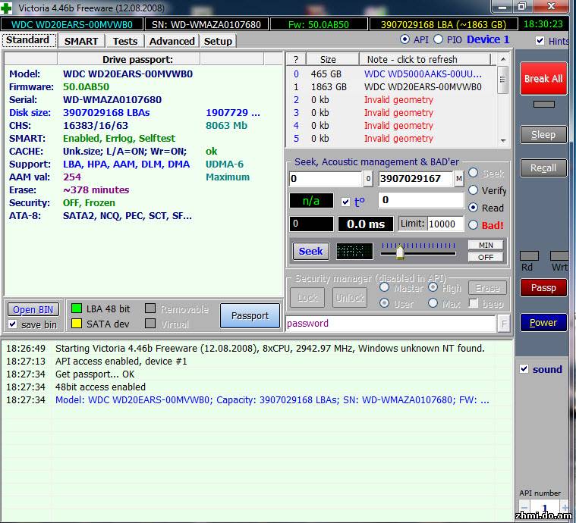
Task: Toggle the temperature t° checkbox
Action: click(345, 202)
